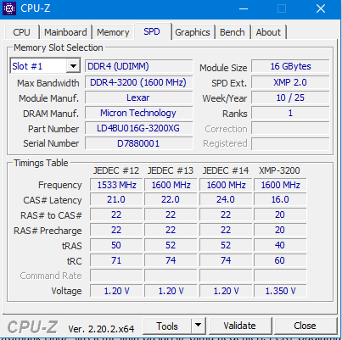Close CPU-Z using title bar X
The width and height of the screenshot is (342, 340).
tap(321, 8)
